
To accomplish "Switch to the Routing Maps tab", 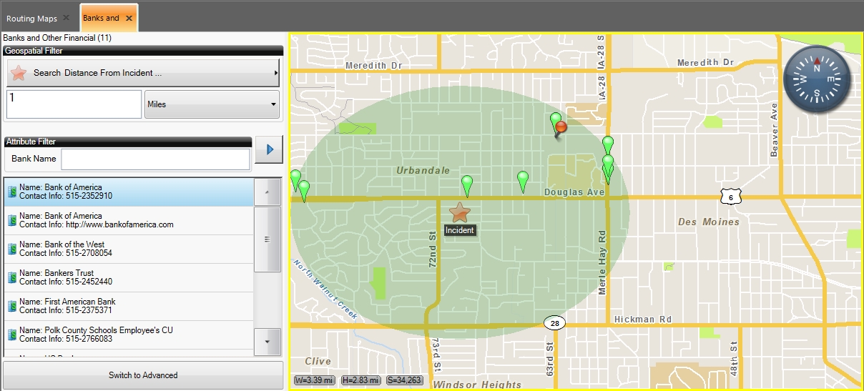I will [x=31, y=18].
